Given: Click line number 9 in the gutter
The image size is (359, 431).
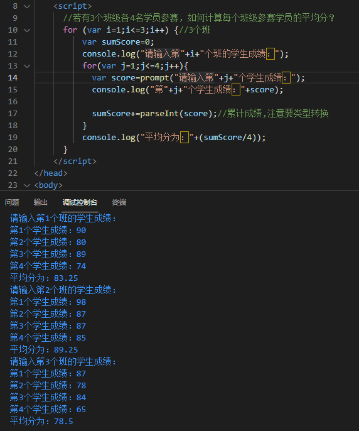Looking at the screenshot, I should point(15,18).
